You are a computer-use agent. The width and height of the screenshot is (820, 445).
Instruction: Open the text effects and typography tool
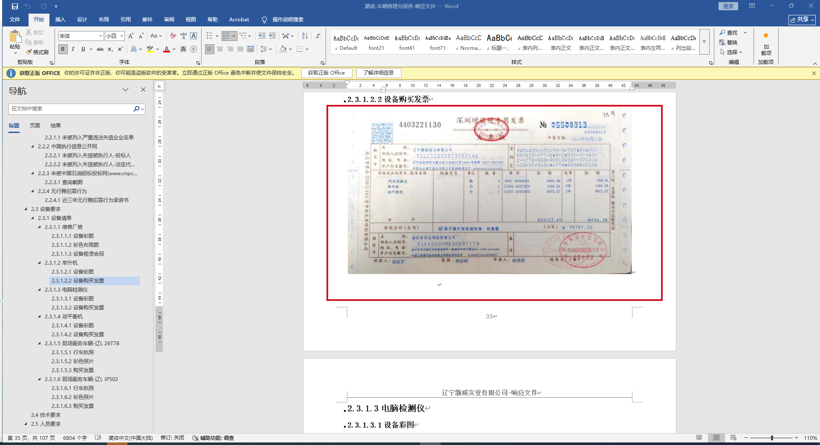(x=134, y=49)
